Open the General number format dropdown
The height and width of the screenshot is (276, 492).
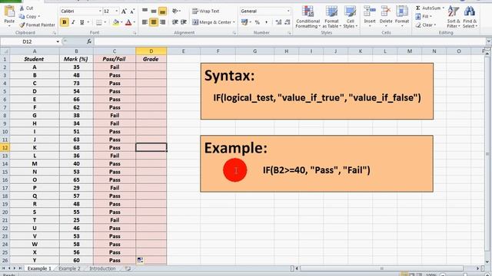point(288,11)
